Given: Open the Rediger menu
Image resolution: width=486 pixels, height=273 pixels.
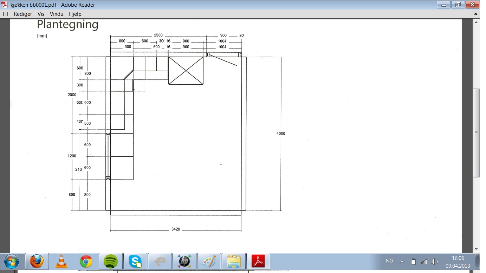Looking at the screenshot, I should 23,14.
